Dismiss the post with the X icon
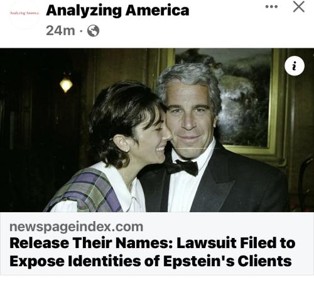314x287 pixels. (x=298, y=7)
